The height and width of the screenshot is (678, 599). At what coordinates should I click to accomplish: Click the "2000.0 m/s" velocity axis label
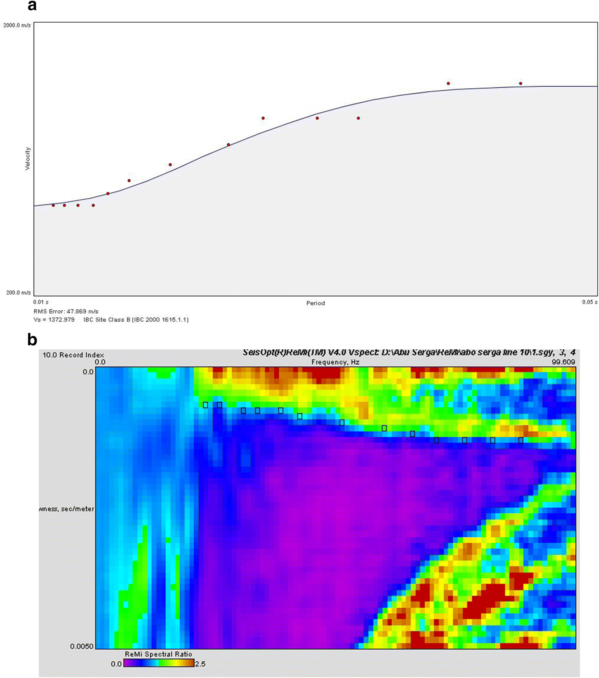click(x=17, y=25)
